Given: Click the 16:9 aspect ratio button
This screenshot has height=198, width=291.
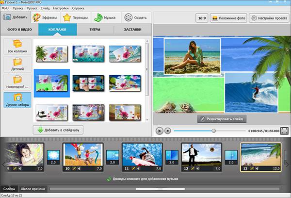Looking at the screenshot, I should click(x=202, y=18).
